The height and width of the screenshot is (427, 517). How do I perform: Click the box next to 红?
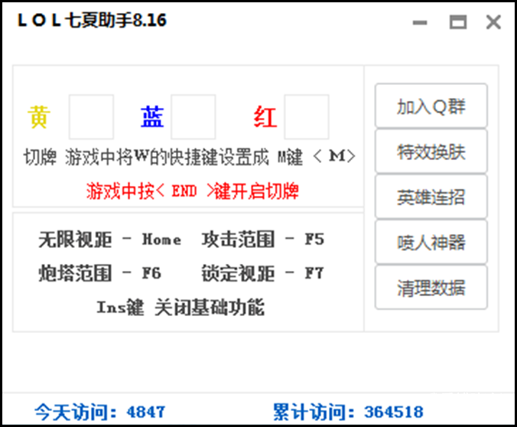(307, 117)
